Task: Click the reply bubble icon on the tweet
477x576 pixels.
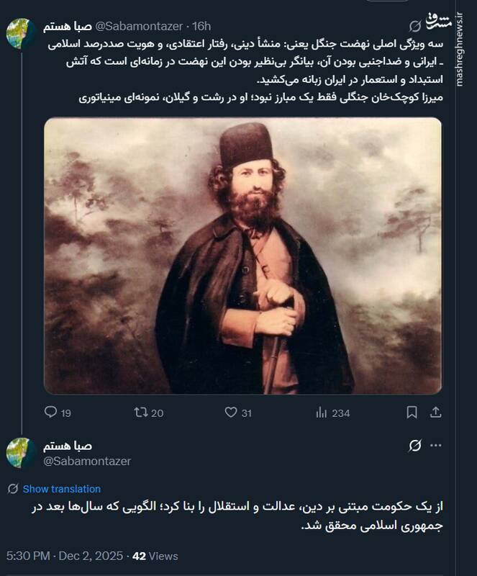Action: pos(49,412)
